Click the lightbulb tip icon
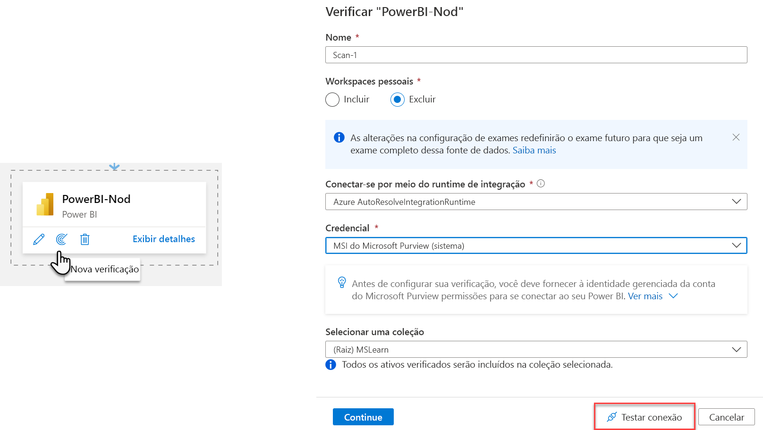The width and height of the screenshot is (763, 430). tap(342, 282)
